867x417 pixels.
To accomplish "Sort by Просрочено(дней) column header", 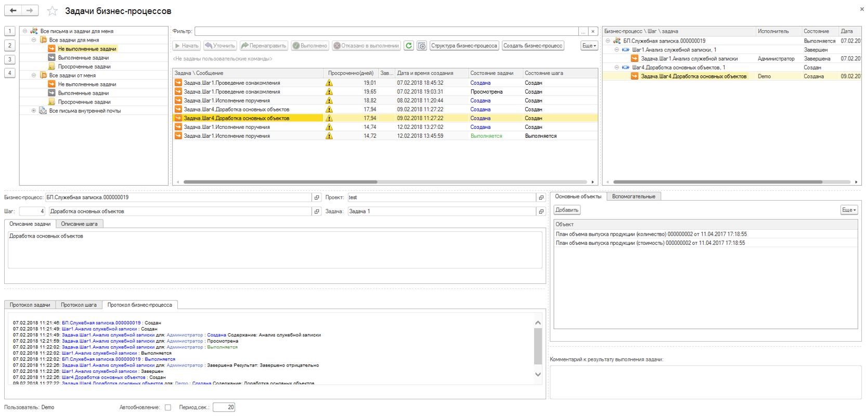I will pos(351,73).
